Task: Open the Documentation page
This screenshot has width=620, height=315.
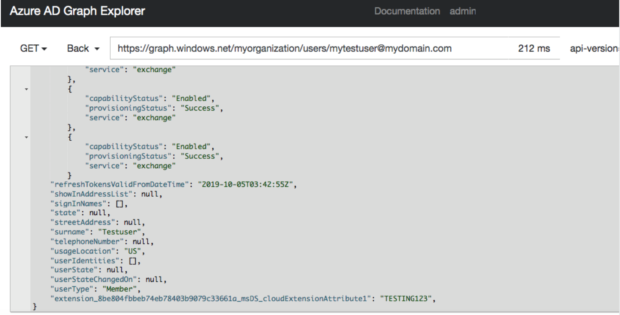Action: click(406, 11)
